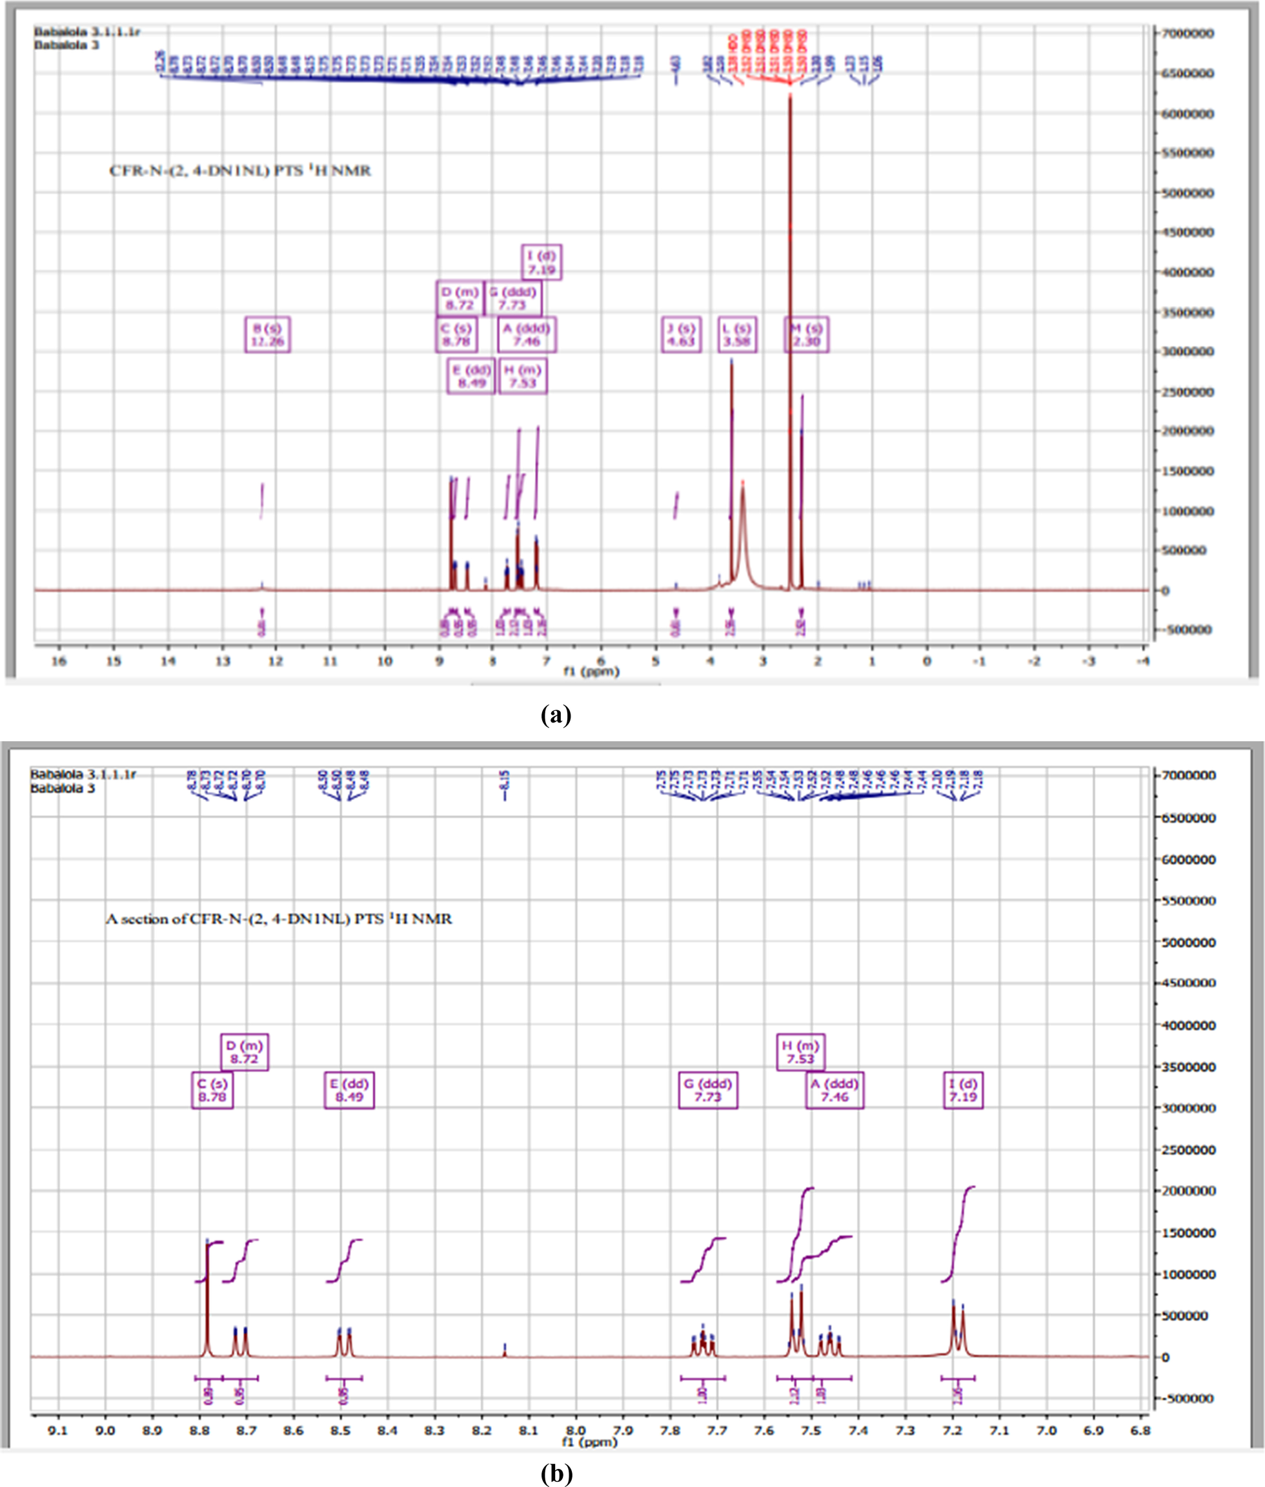1265x1487 pixels.
Task: Click x-axis tick 0 in spectrum (a)
Action: [927, 661]
